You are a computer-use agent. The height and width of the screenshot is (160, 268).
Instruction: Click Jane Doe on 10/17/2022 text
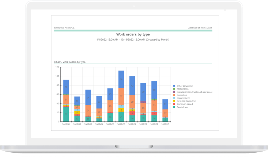tap(200, 28)
